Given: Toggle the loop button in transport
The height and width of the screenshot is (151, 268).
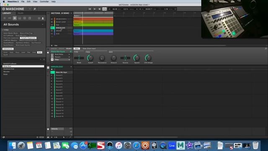Looking at the screenshot, I should pos(104,9).
